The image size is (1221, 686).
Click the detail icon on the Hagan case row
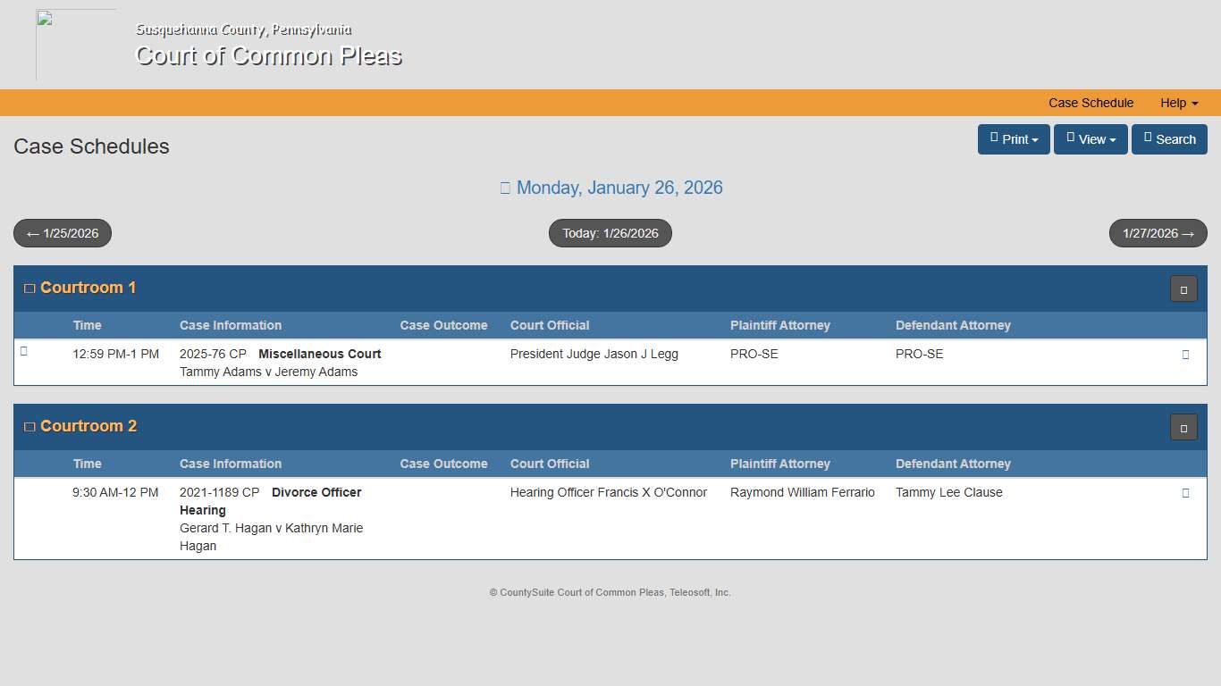point(1186,492)
